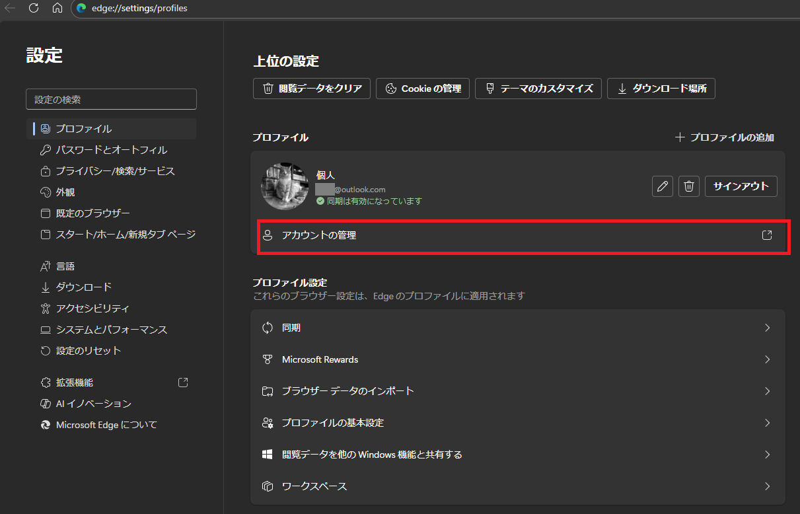
Task: Click the trophy icon beside Microsoft Rewards
Action: tap(268, 359)
